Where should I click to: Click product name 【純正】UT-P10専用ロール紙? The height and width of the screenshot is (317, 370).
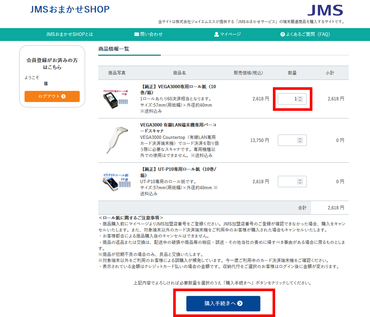click(178, 172)
